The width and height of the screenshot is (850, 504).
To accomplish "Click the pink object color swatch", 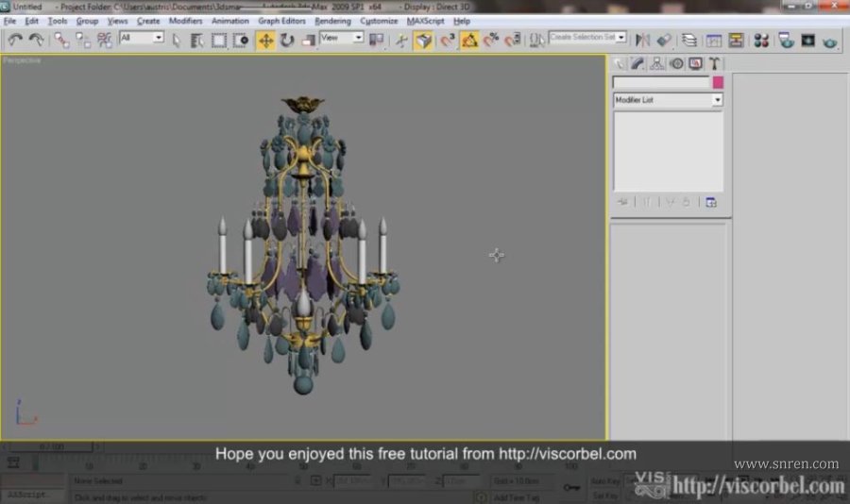I will click(718, 82).
